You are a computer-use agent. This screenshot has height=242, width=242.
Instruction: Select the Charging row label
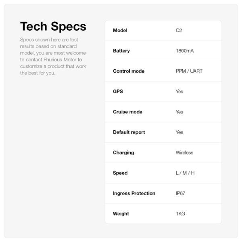coord(123,152)
